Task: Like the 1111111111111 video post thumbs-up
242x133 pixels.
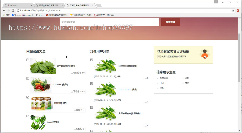Action: tap(146, 102)
